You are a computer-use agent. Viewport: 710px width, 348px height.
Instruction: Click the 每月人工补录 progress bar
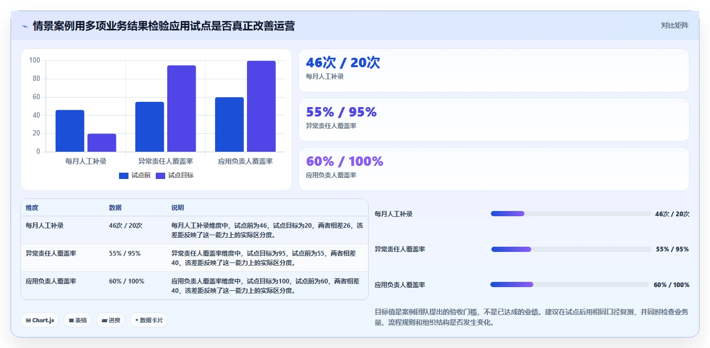[x=571, y=214]
